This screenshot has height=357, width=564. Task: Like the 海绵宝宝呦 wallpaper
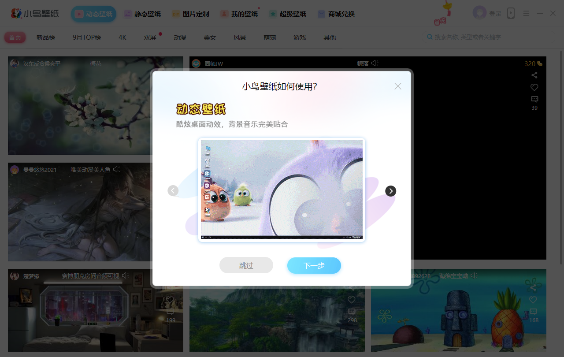533,300
